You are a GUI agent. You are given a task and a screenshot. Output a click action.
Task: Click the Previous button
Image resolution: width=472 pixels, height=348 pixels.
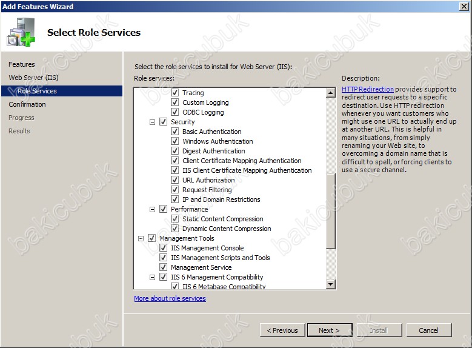[282, 330]
